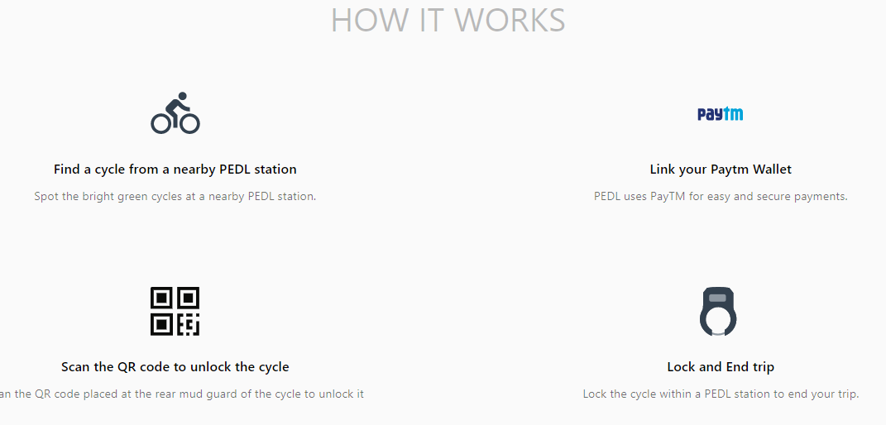This screenshot has width=886, height=425.
Task: Click the Paytm logo
Action: 721,114
